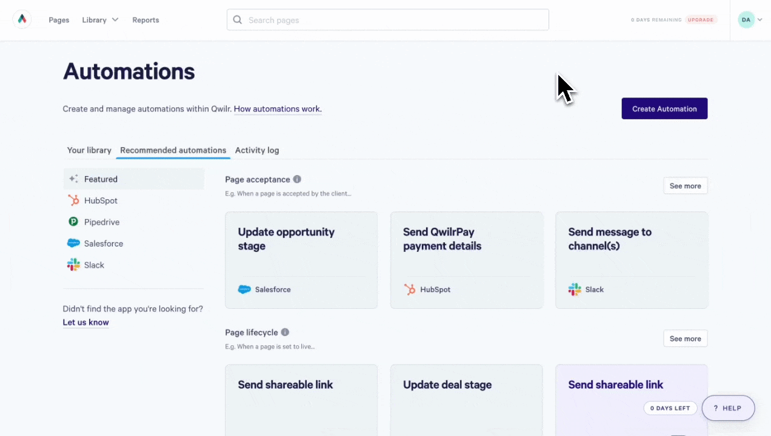Screen dimensions: 771x436
Task: Select the Pipedrive icon in the sidebar
Action: tap(73, 222)
